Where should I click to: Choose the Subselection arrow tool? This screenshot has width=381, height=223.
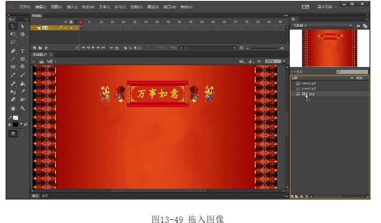pyautogui.click(x=22, y=27)
